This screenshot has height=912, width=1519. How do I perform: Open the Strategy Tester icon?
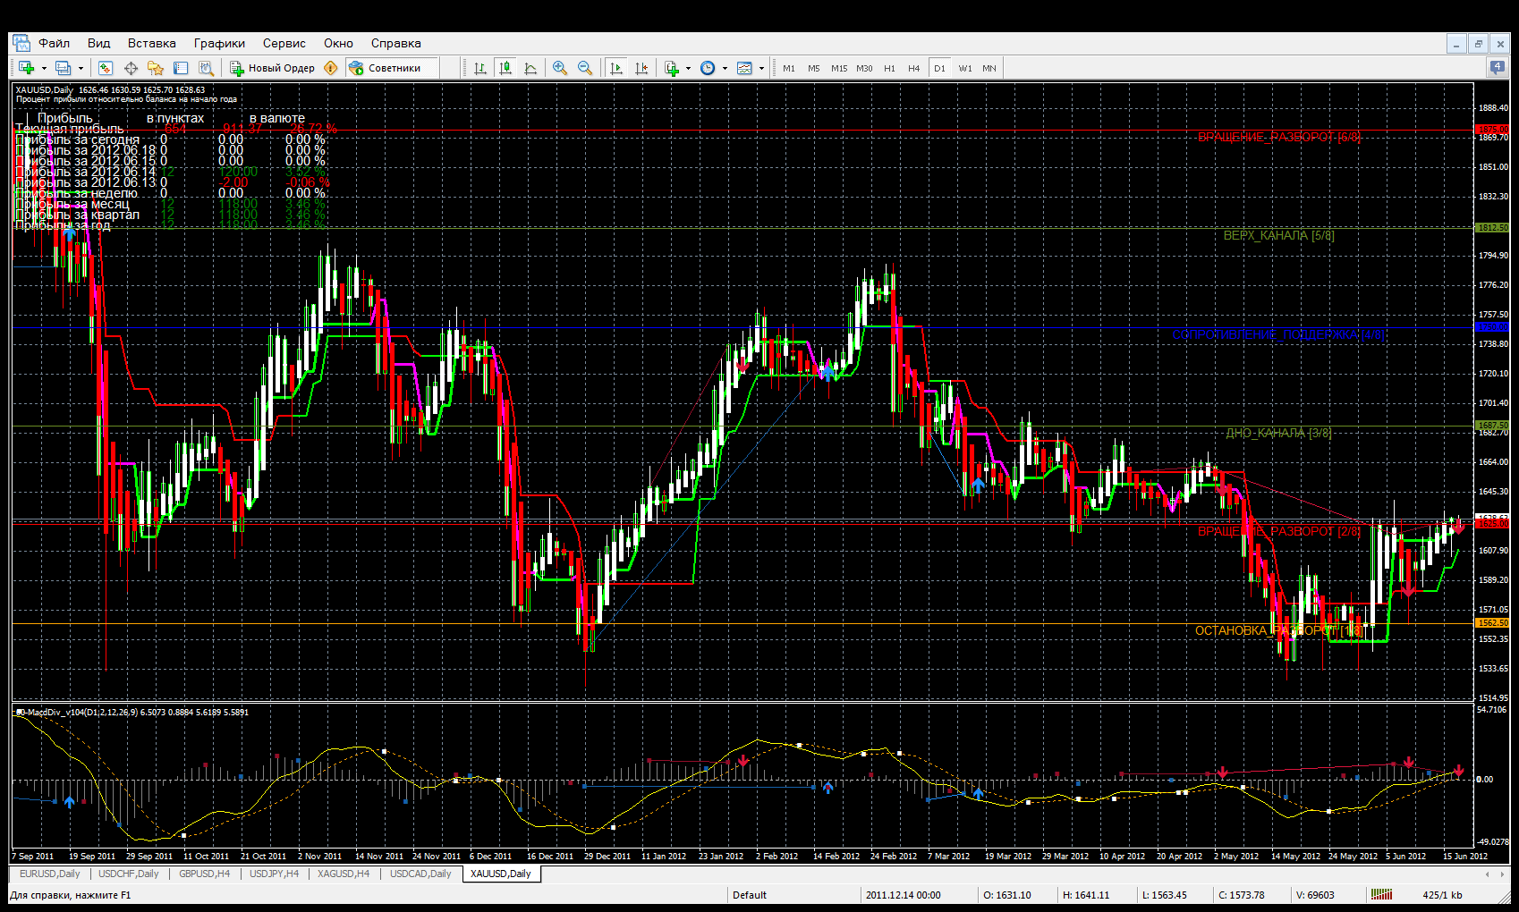click(206, 68)
